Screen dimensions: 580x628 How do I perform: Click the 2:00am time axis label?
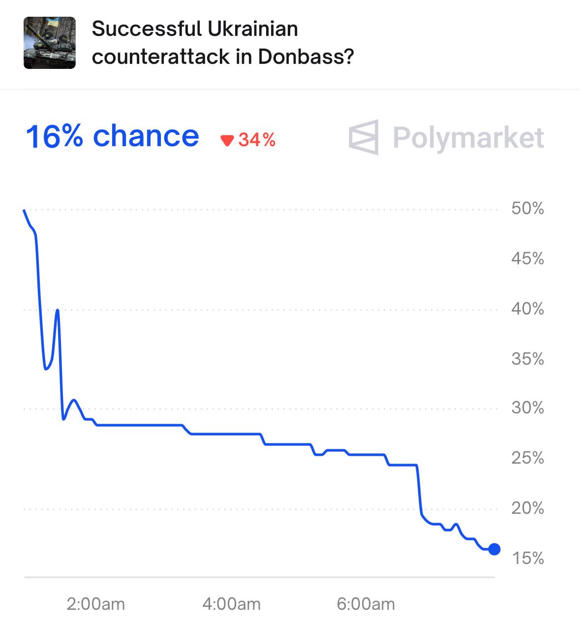(x=95, y=604)
